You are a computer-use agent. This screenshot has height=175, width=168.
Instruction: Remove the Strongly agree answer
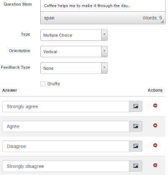tap(155, 106)
